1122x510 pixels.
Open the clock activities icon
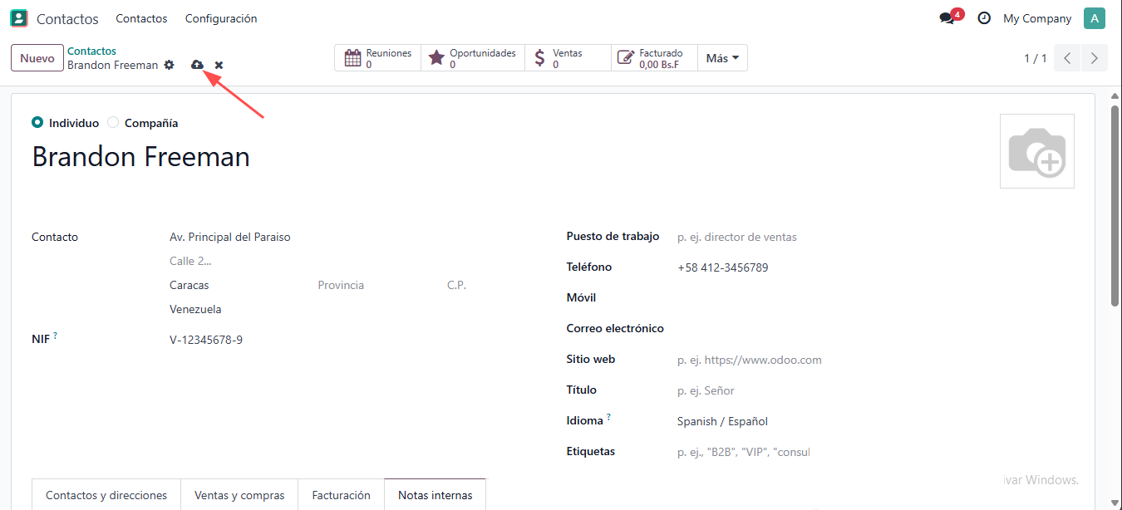pyautogui.click(x=984, y=18)
